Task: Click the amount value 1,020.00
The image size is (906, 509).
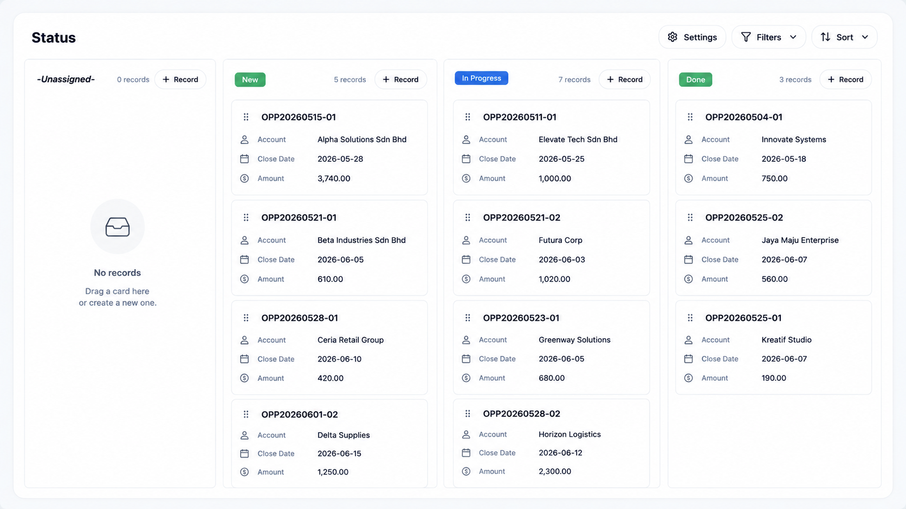Action: pyautogui.click(x=554, y=279)
